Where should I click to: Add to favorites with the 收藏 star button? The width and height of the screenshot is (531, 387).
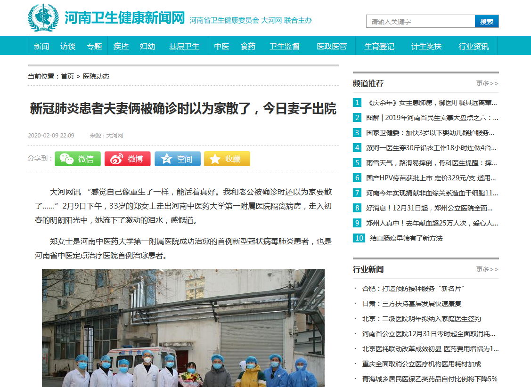tap(227, 159)
